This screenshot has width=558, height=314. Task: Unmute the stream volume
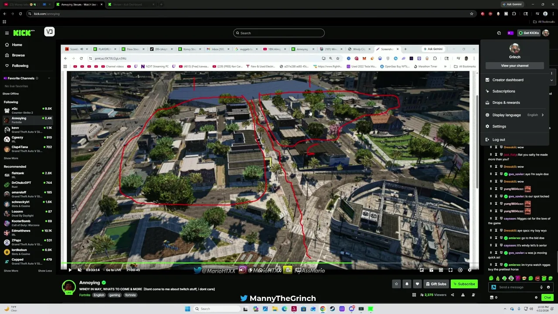point(79,270)
